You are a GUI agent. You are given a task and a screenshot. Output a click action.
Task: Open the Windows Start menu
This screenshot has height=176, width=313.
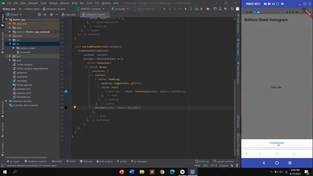[5, 172]
